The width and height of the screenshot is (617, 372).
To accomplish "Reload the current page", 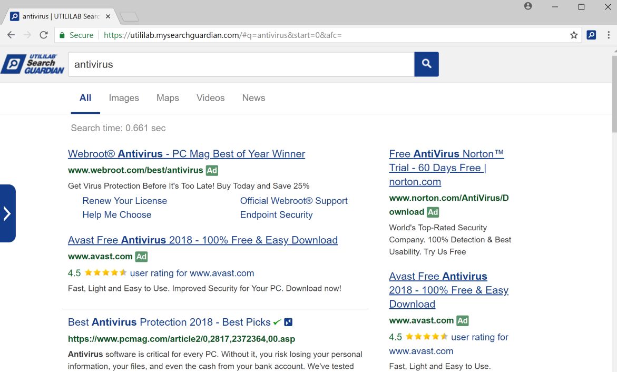I will 44,35.
